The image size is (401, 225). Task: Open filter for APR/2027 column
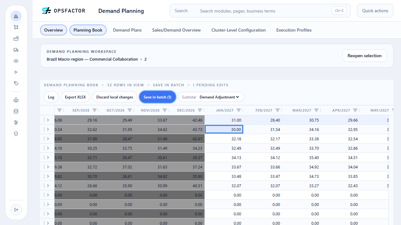point(355,110)
